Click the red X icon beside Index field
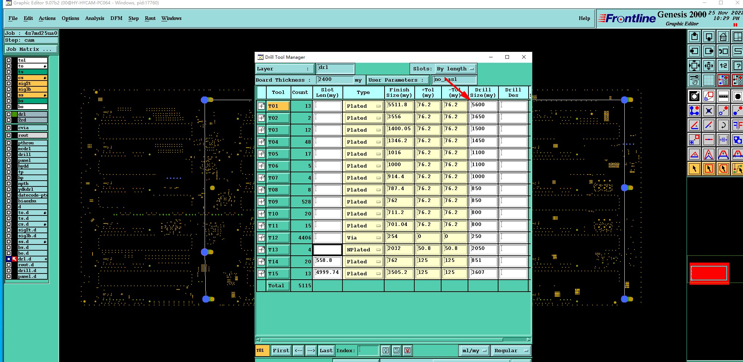 [407, 350]
